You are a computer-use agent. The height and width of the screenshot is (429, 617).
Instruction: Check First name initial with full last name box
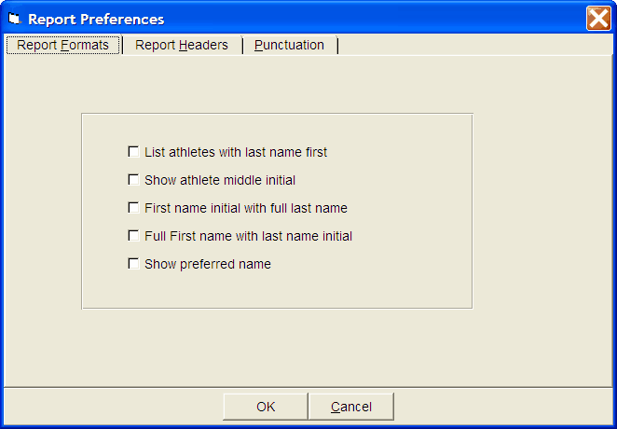133,208
